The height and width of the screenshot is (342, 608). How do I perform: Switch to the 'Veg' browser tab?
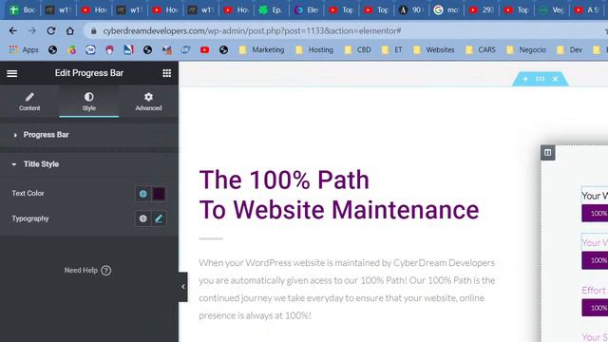pyautogui.click(x=551, y=10)
